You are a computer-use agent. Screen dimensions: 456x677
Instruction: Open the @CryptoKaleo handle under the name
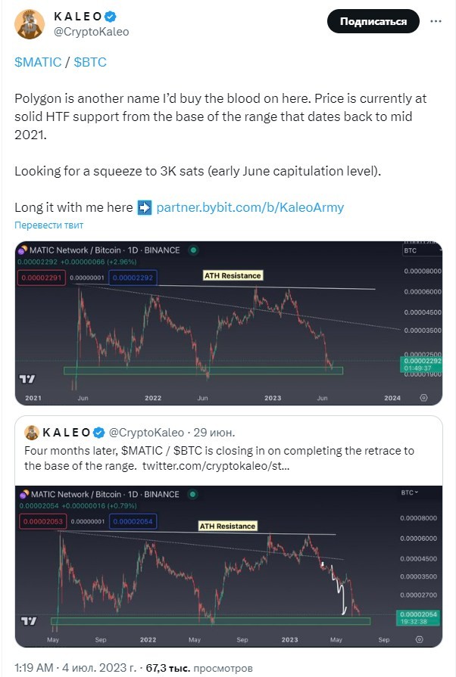pos(91,32)
